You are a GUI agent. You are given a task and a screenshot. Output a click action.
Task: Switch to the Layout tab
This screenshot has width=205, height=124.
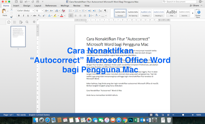click(x=38, y=6)
